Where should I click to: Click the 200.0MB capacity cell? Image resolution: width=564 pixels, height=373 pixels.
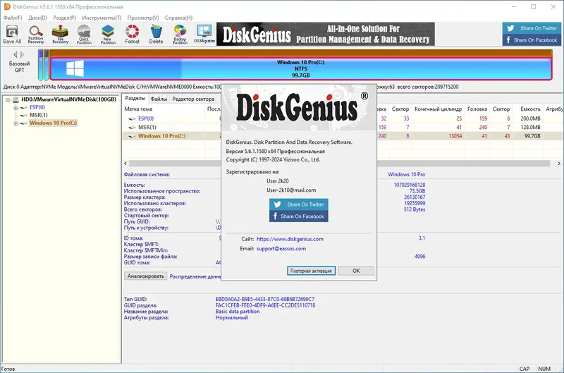coord(530,118)
